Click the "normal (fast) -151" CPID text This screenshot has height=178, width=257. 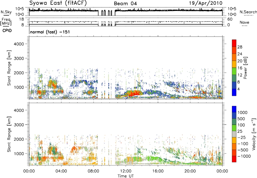point(50,32)
